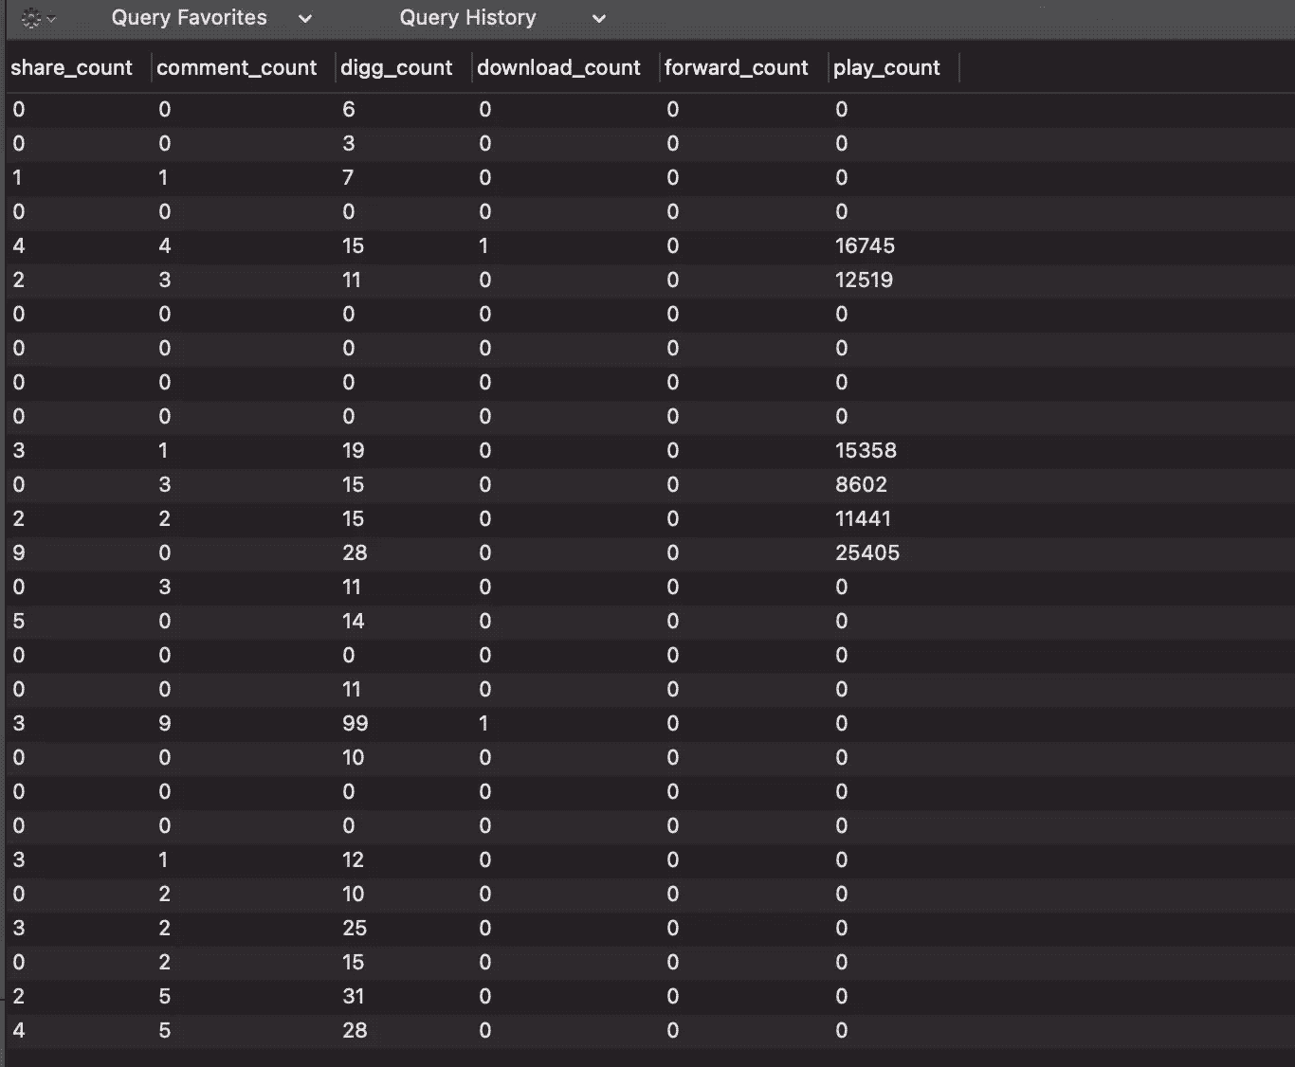Click the gear settings icon
Screen dimensions: 1295x1067
pyautogui.click(x=32, y=18)
